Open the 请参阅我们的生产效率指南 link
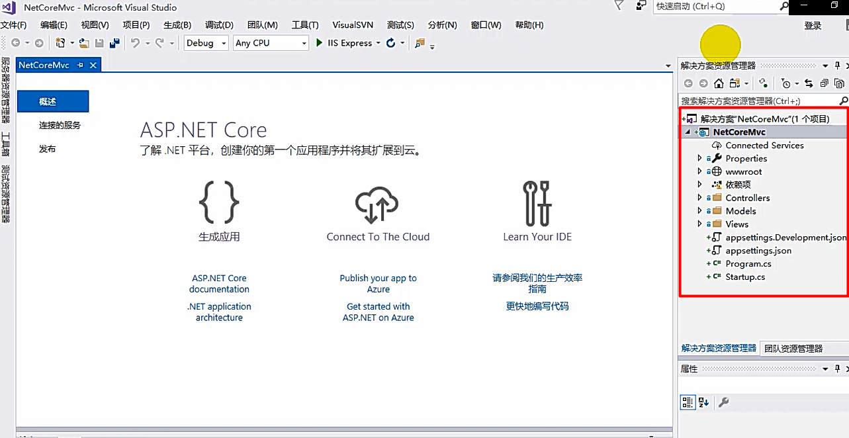Viewport: 849px width, 438px height. [537, 284]
